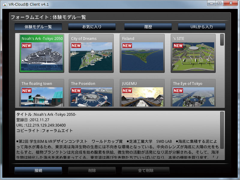The image size is (240, 180).
Task: Click the model list scrollbar handle
Action: 222,40
